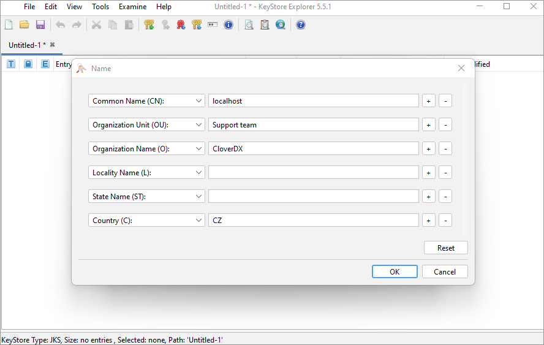Open Help with the blue question mark icon
544x345 pixels.
(301, 25)
